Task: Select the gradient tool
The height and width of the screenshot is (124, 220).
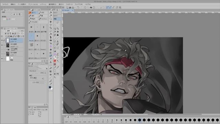Action: pos(51,71)
